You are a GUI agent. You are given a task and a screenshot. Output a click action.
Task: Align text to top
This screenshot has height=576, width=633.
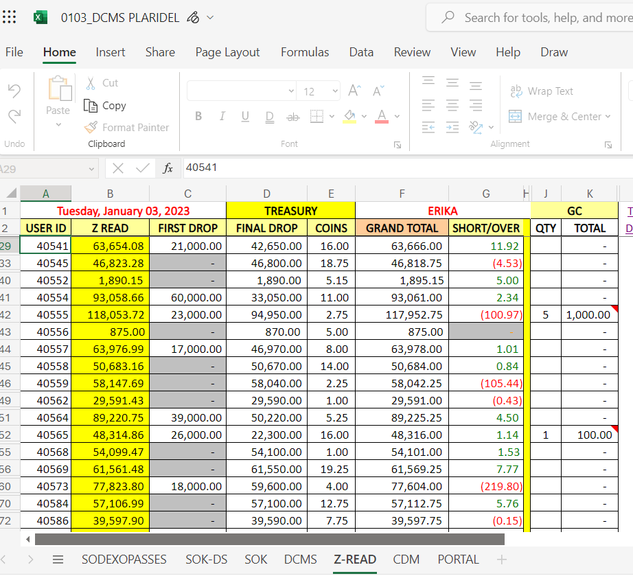click(x=428, y=81)
